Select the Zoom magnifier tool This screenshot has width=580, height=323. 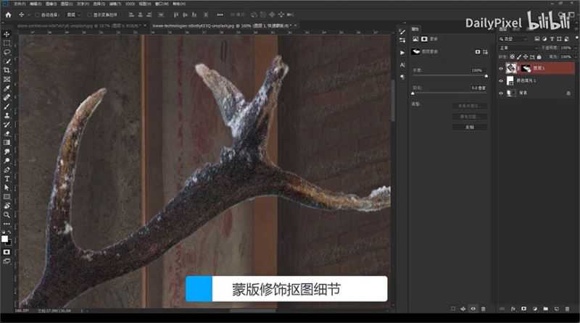pyautogui.click(x=7, y=214)
